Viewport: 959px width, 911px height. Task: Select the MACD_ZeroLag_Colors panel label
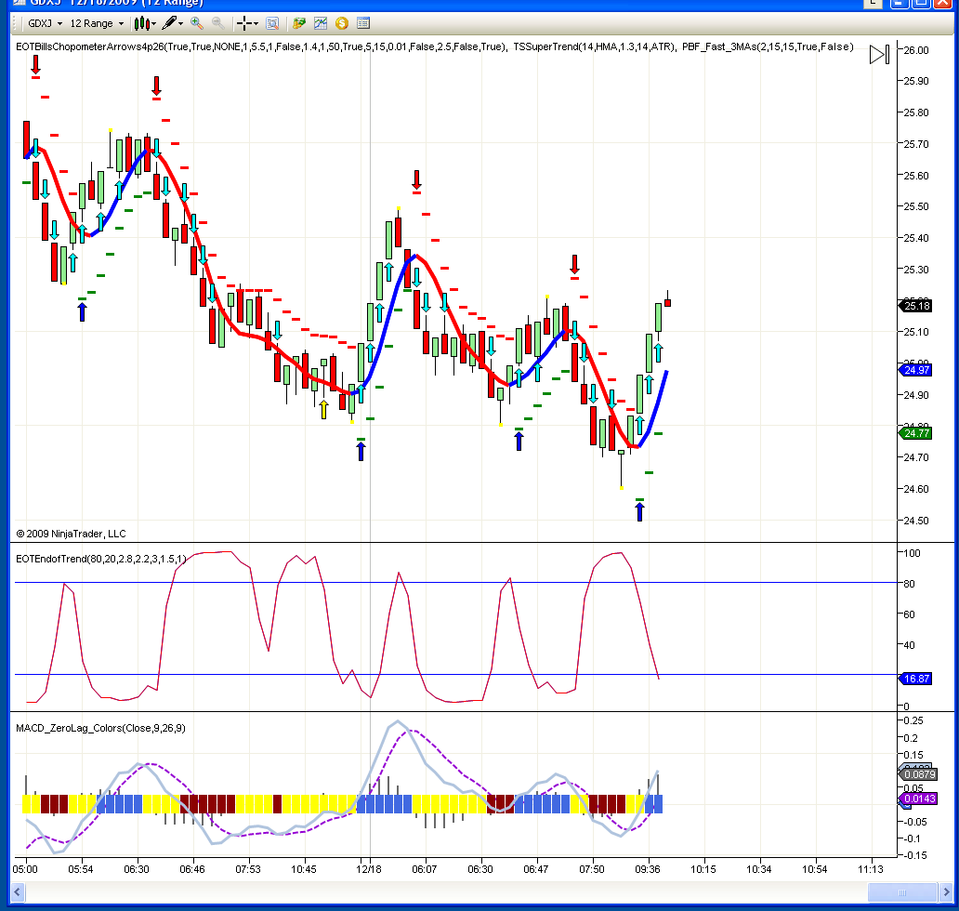pos(100,728)
